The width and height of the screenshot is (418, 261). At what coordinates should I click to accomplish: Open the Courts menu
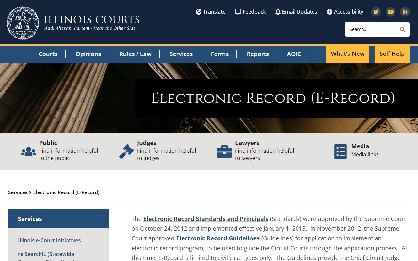click(x=48, y=54)
